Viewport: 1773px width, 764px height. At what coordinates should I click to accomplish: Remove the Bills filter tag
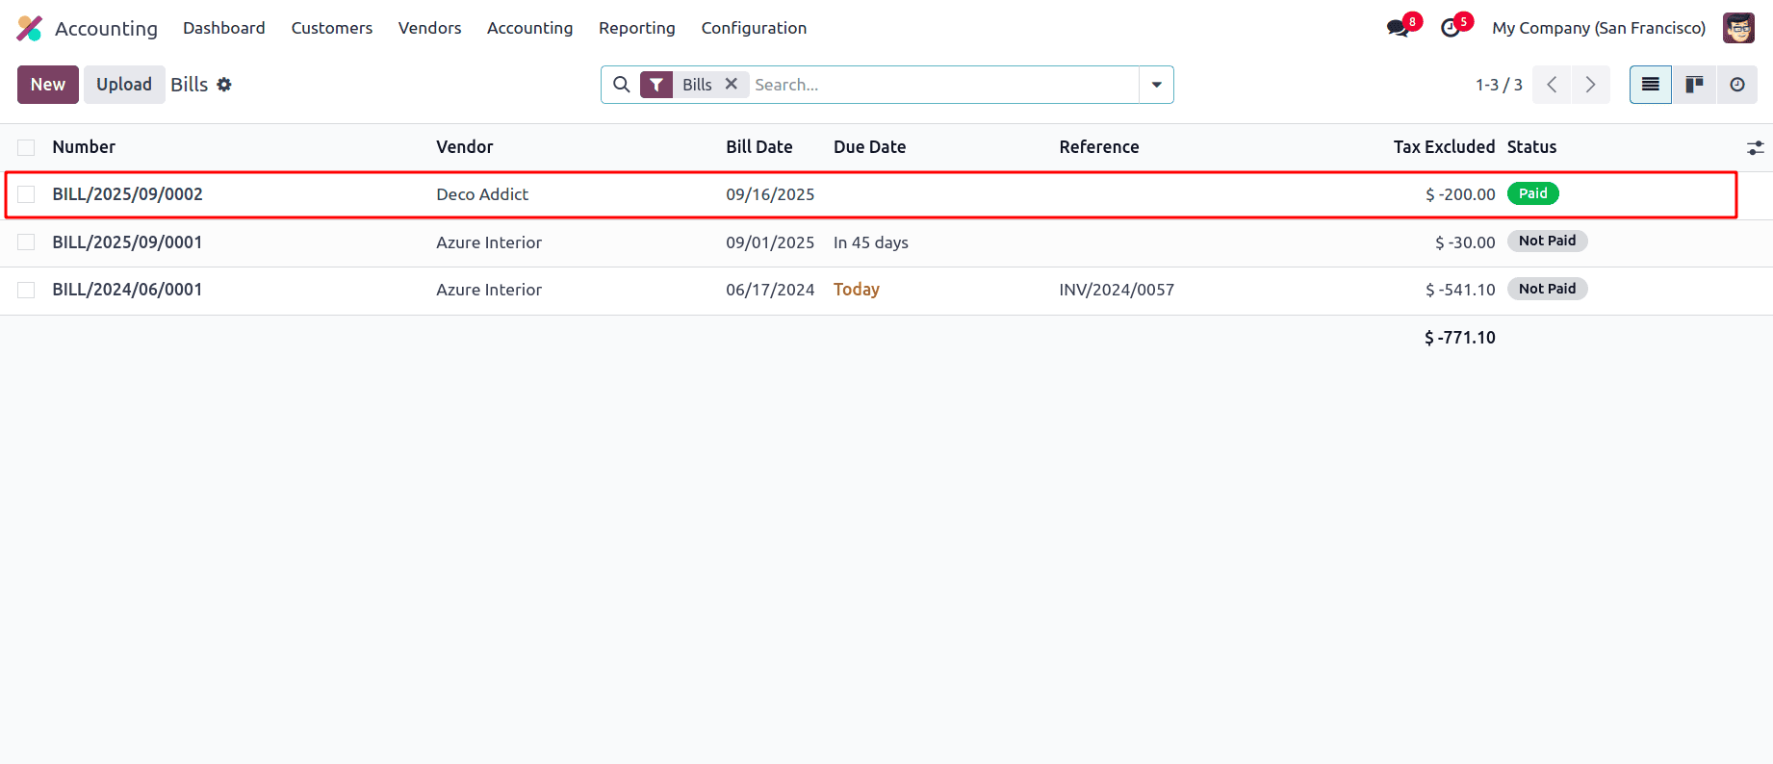click(732, 84)
